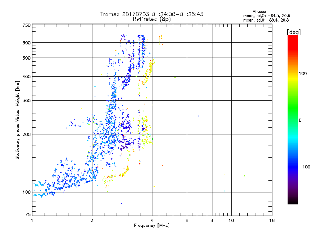The width and height of the screenshot is (320, 240).
Task: Click the y-axis tick label '500'
Action: (26, 58)
